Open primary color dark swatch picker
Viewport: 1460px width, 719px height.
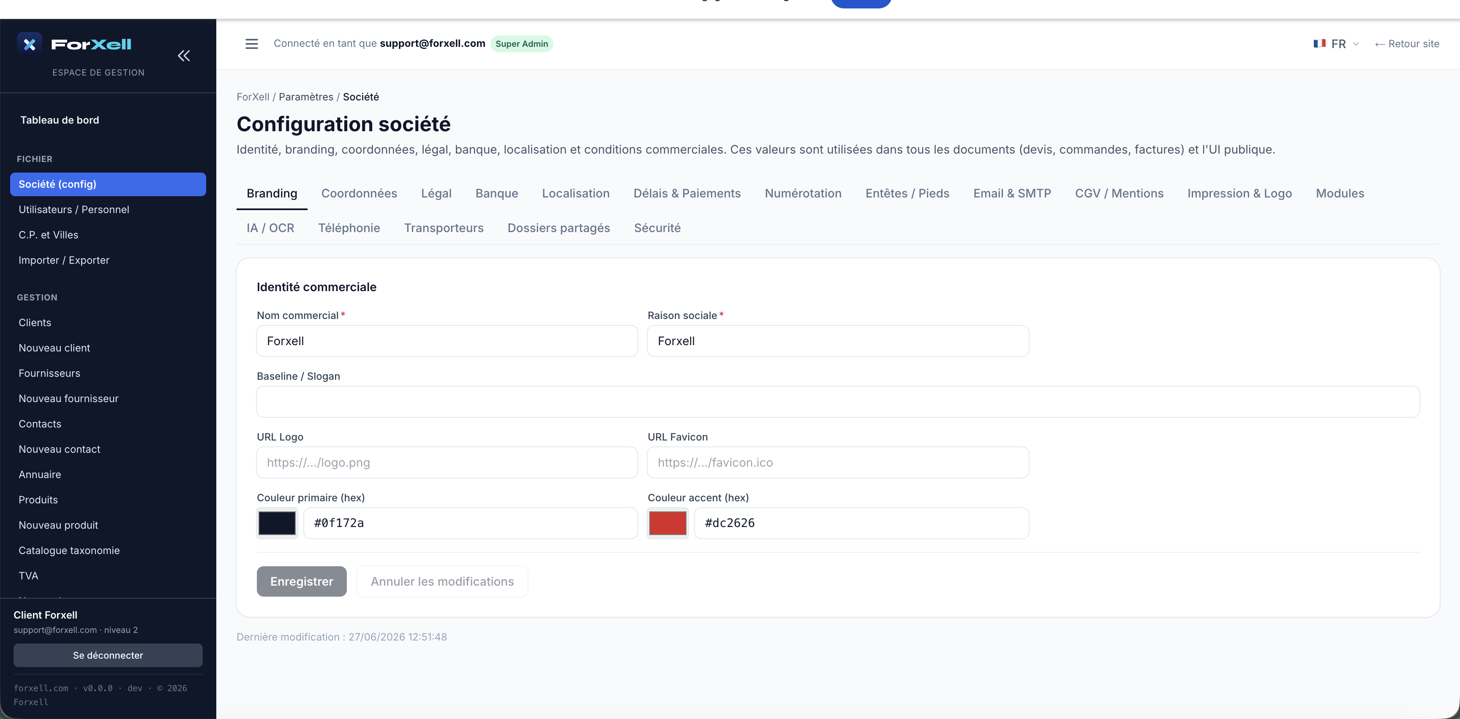point(277,523)
